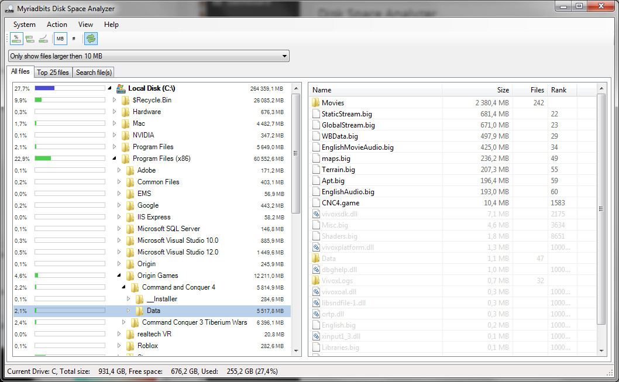Click the Hardware folder icon

[126, 112]
